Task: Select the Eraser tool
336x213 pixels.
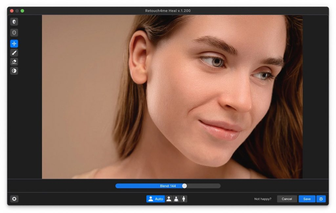Action: point(14,62)
